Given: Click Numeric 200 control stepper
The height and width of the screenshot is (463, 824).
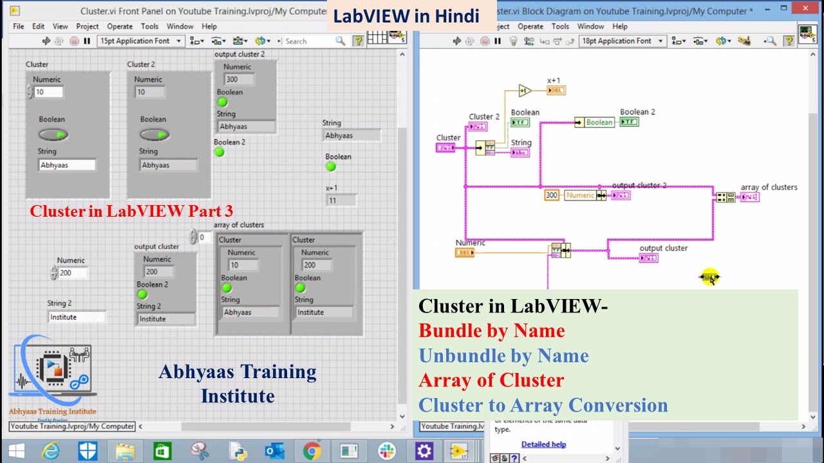Looking at the screenshot, I should click(x=53, y=273).
